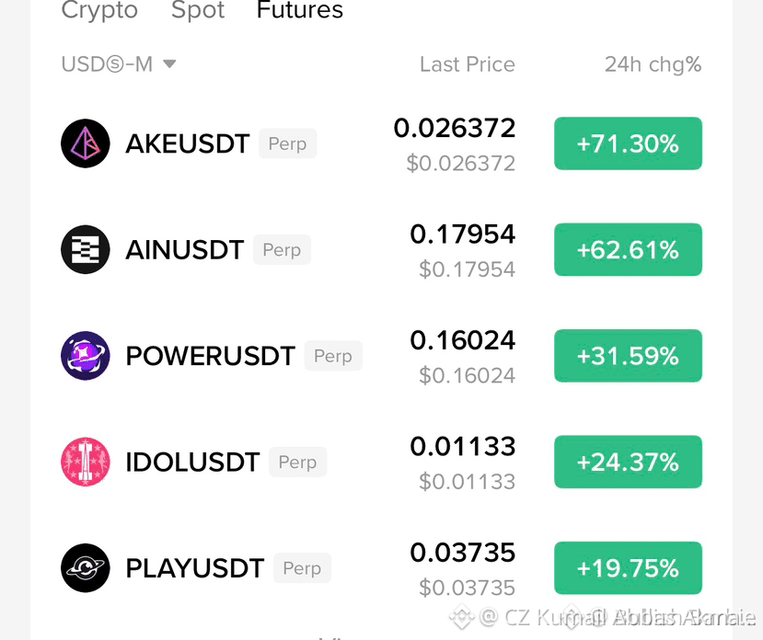Sort by the 24h chg% header
This screenshot has height=640, width=763.
click(x=653, y=64)
